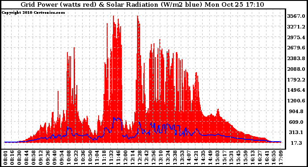Click the 10:50 time label

pyautogui.click(x=90, y=157)
